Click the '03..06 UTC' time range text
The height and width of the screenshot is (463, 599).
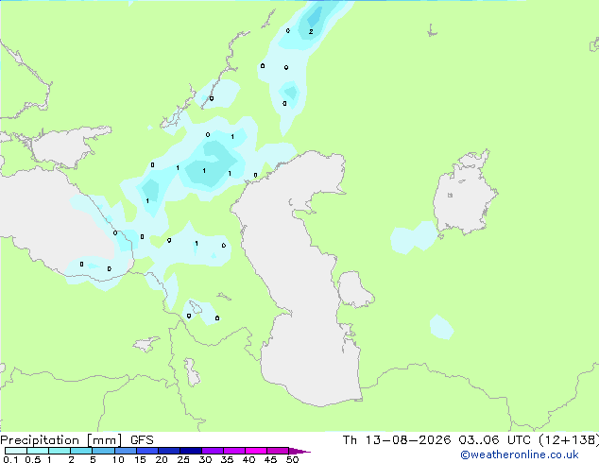click(x=496, y=439)
